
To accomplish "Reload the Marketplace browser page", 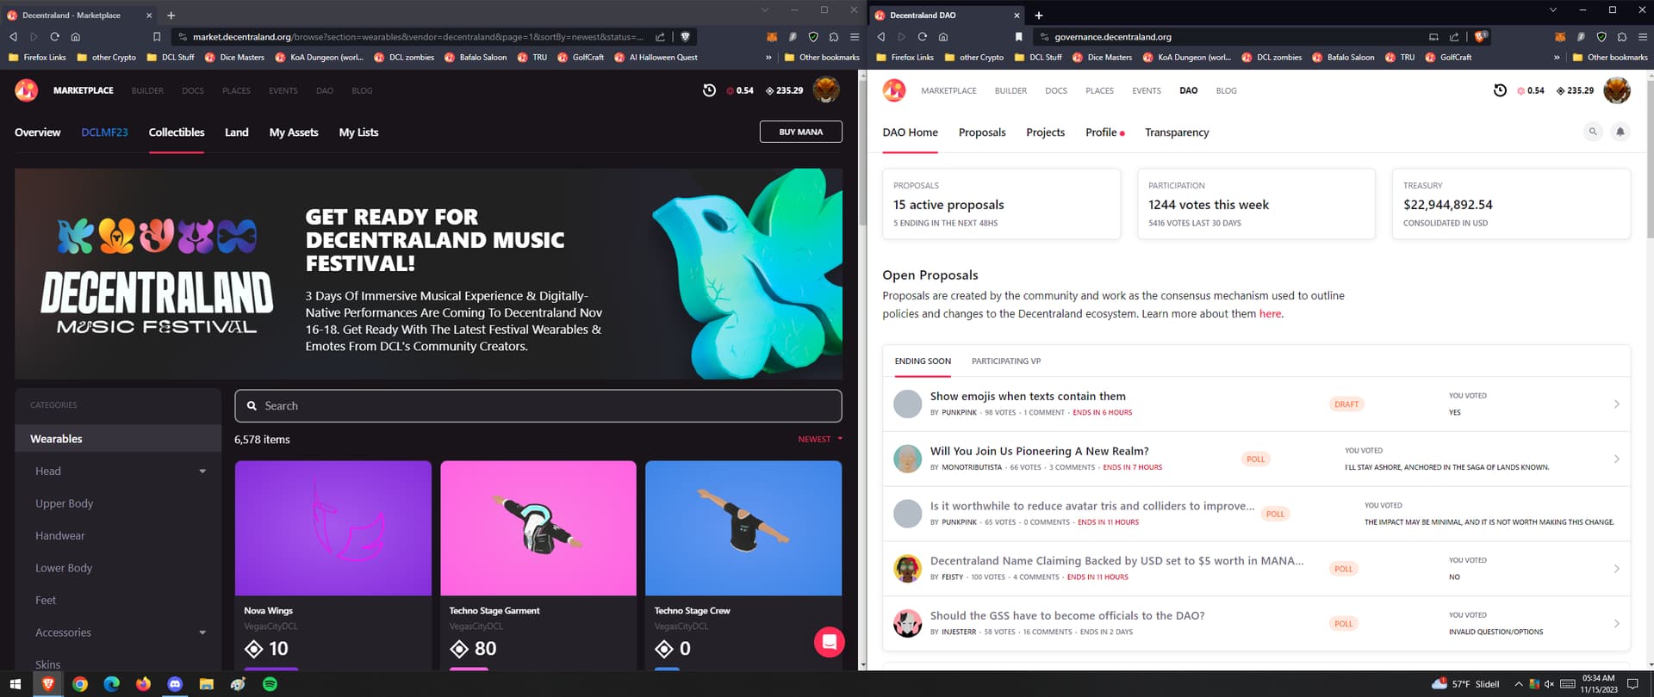I will click(54, 37).
